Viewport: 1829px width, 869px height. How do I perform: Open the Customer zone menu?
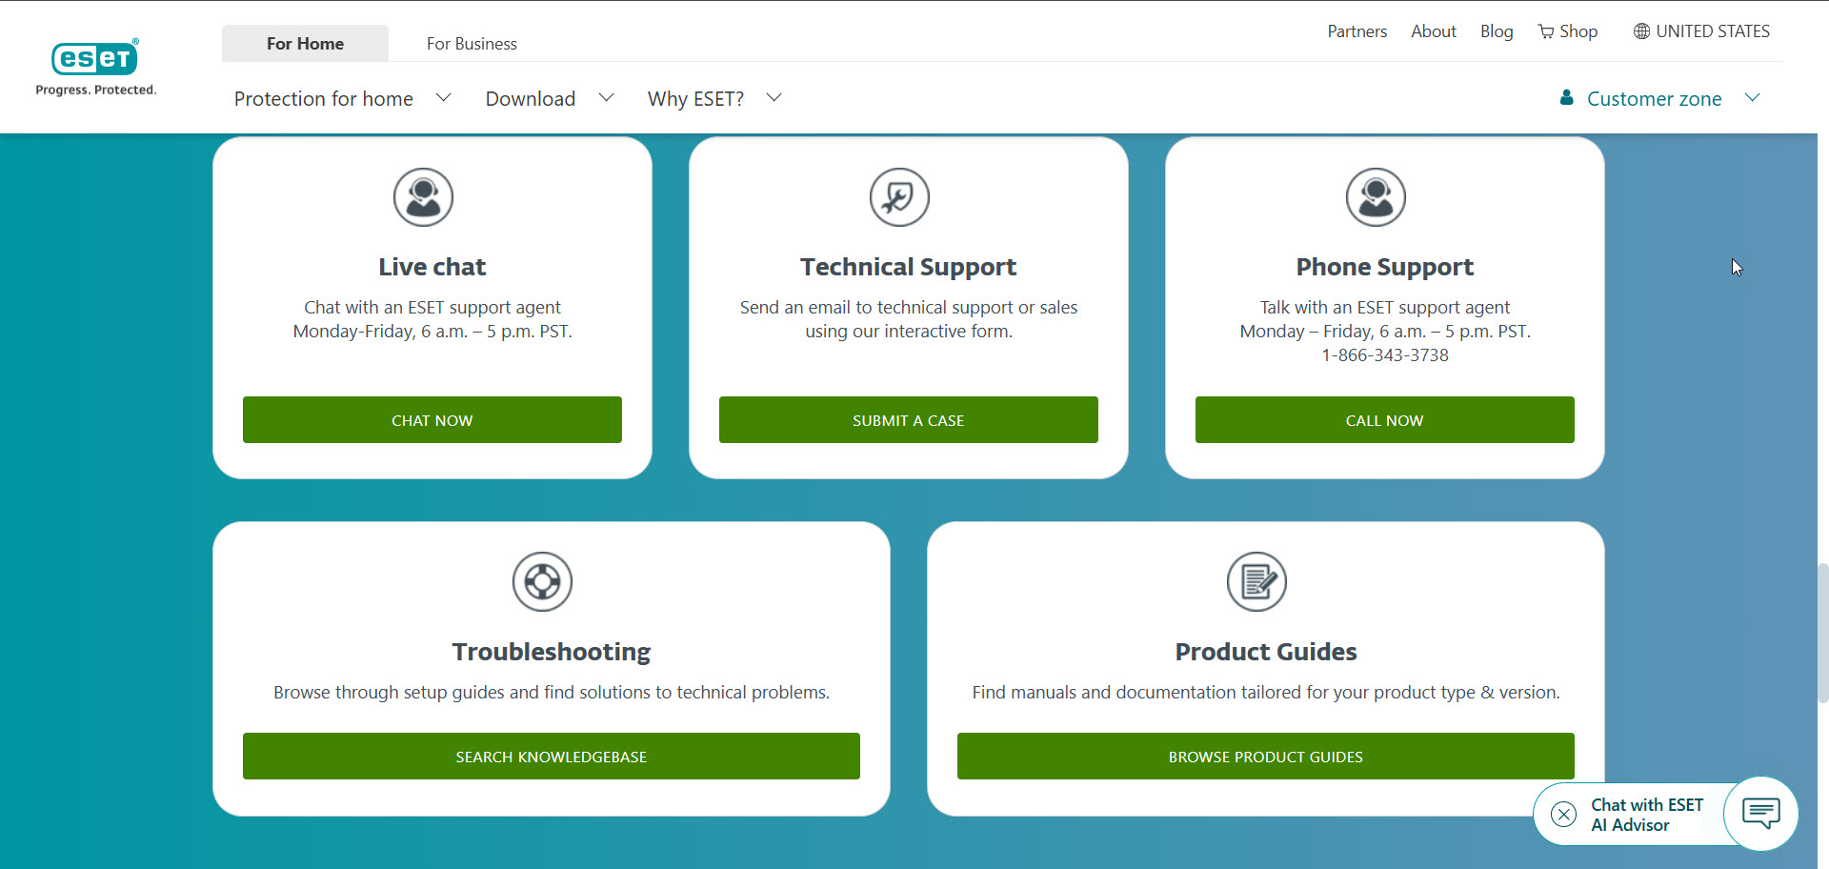1655,99
